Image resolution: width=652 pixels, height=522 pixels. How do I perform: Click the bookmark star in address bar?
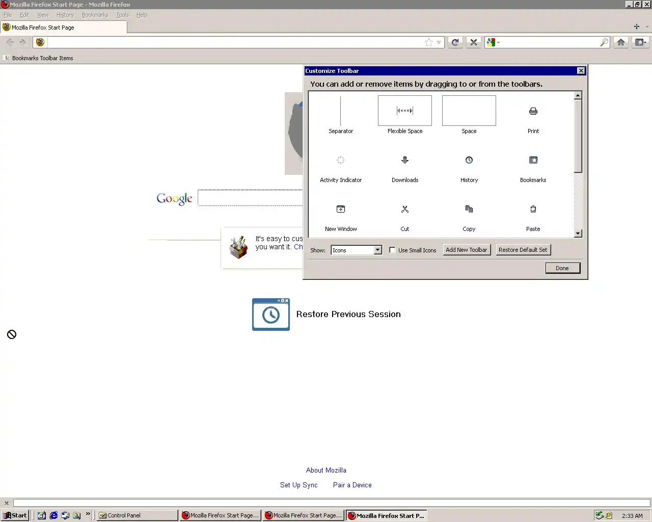click(x=429, y=42)
